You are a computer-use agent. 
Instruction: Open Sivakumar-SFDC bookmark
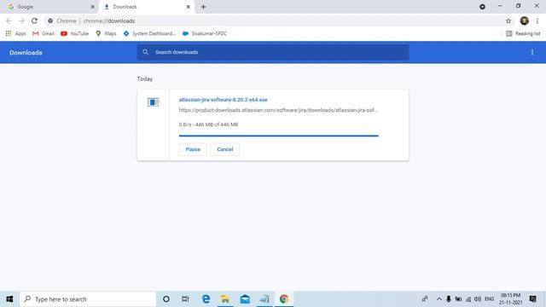[205, 33]
